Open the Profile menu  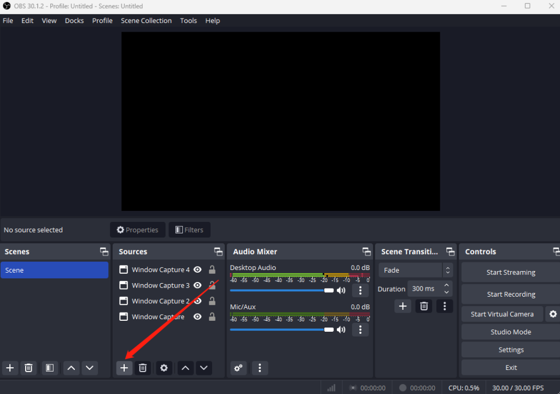[x=102, y=21]
